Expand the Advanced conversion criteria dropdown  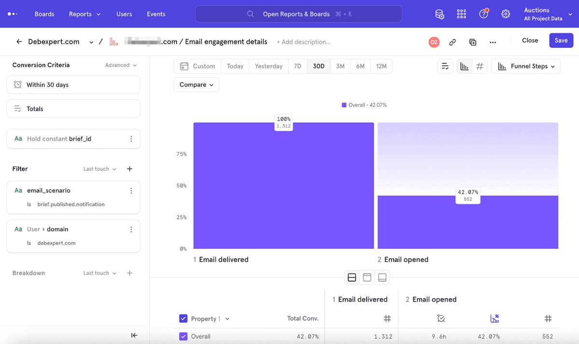pyautogui.click(x=121, y=65)
